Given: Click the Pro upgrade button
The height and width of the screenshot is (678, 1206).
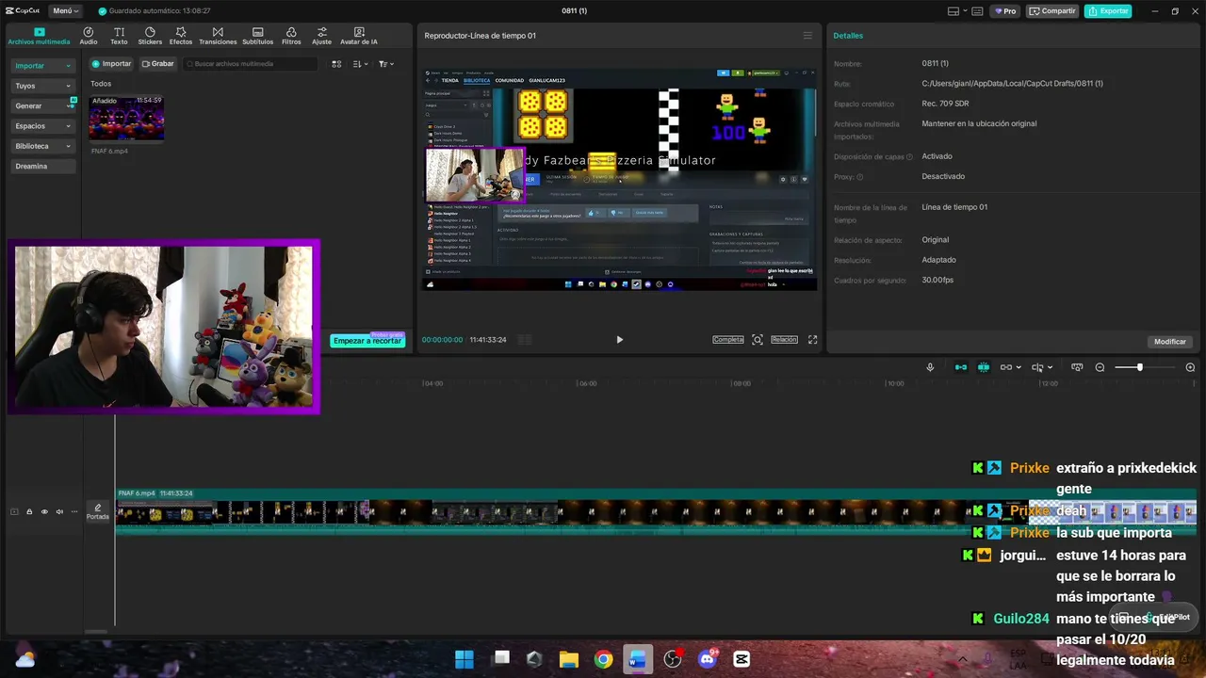Looking at the screenshot, I should [x=1005, y=11].
